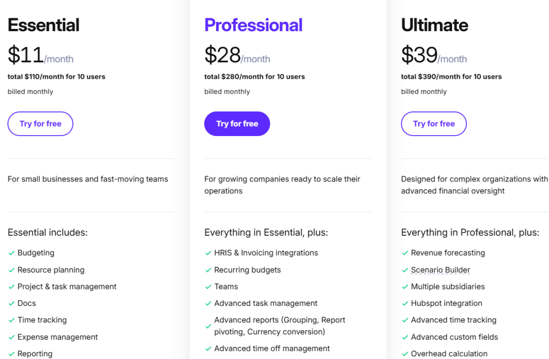The width and height of the screenshot is (549, 359).
Task: Click Try for free under Essential
Action: 40,124
